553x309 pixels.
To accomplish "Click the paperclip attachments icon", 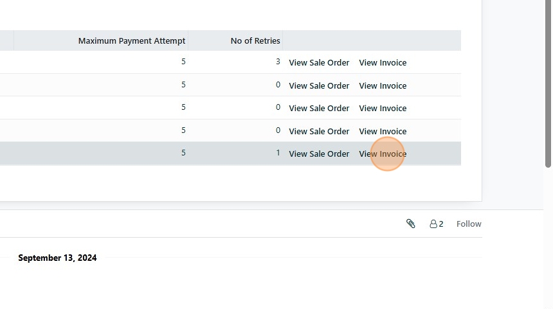I will pos(411,224).
